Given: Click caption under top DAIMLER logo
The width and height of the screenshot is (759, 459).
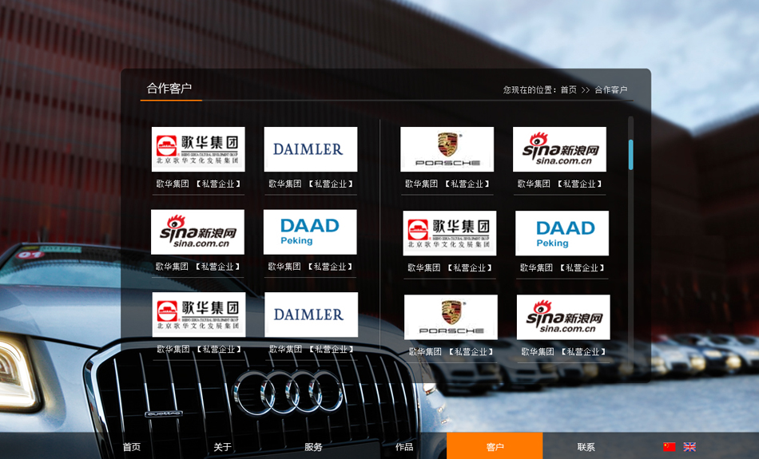Looking at the screenshot, I should click(310, 184).
